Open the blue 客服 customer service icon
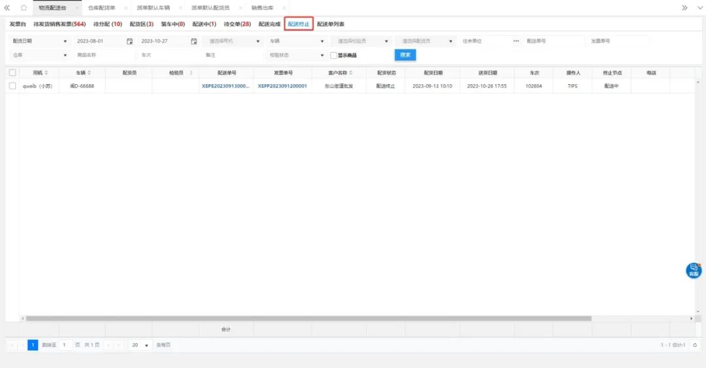The width and height of the screenshot is (706, 368). pos(694,270)
